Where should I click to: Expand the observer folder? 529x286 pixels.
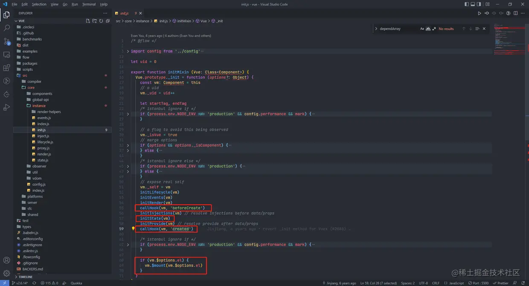39,166
